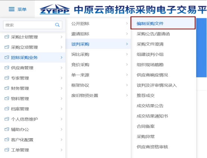207x158 pixels.
Task: Expand 废旧物资处置 submenu arrow
Action: click(x=127, y=95)
